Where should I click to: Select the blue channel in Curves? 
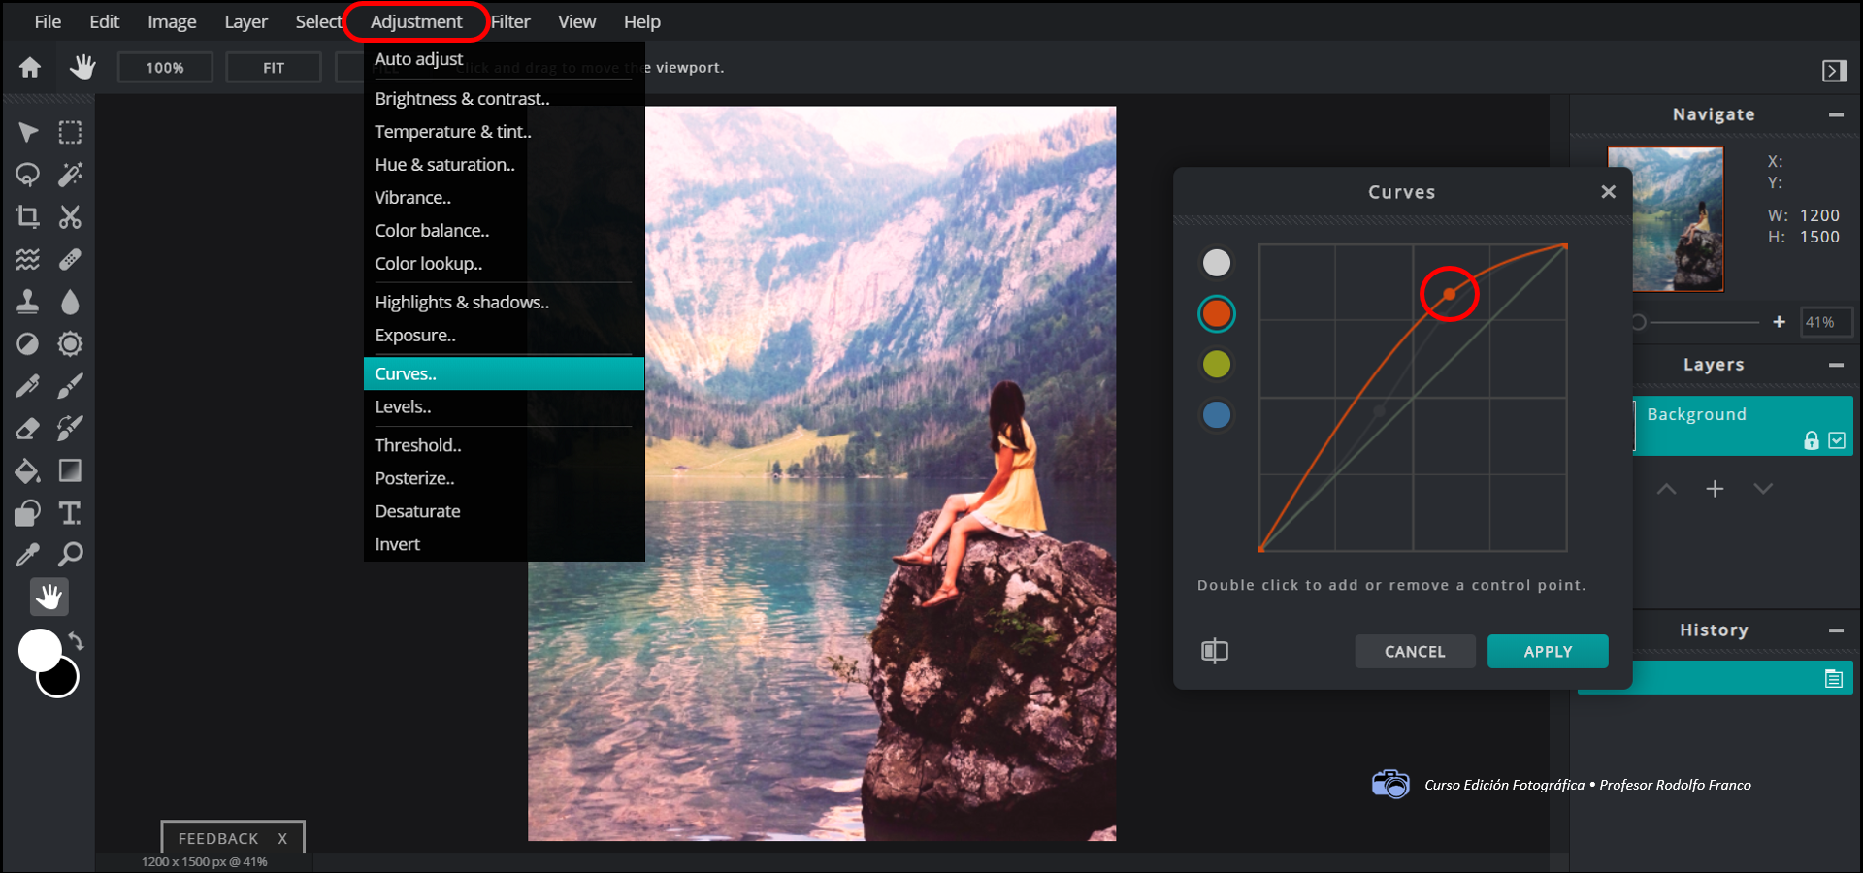click(1216, 414)
